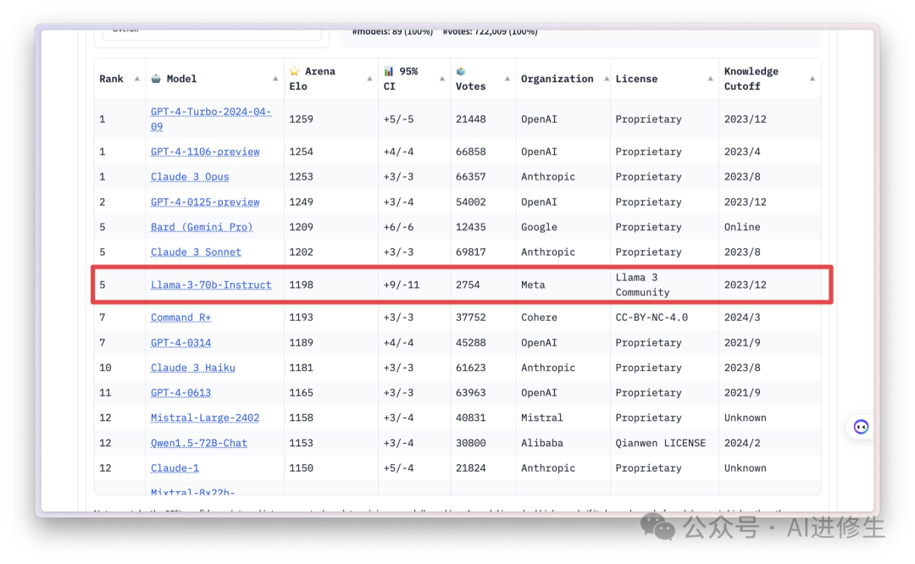Select the Qianwen LICENSE cell
This screenshot has height=564, width=915.
661,443
